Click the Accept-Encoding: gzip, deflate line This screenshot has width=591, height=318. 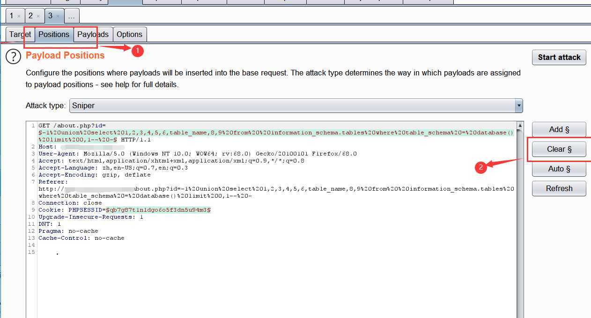95,175
